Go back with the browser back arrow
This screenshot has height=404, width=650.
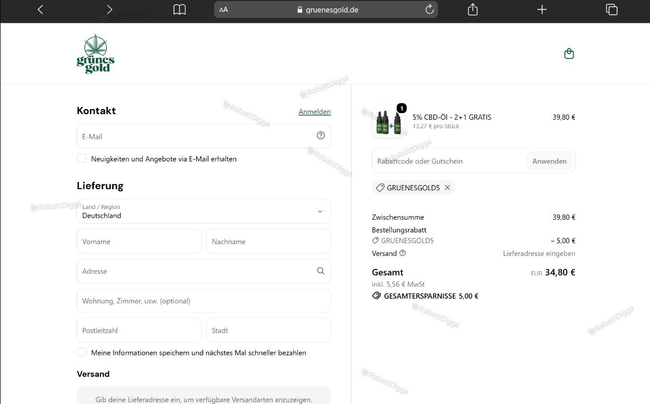coord(40,9)
